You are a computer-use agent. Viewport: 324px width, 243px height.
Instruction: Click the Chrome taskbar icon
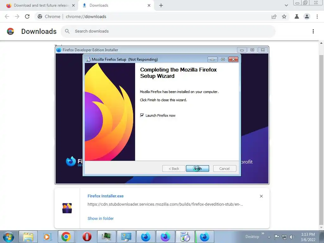point(66,237)
